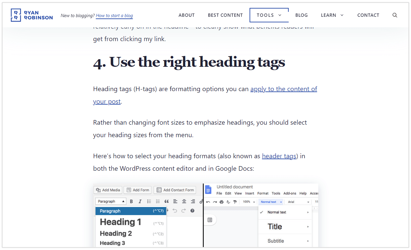Click the bulleted list icon in the WordPress editor

tap(149, 201)
